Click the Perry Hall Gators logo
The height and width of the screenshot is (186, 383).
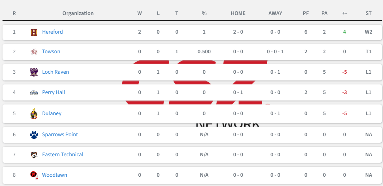pos(34,93)
